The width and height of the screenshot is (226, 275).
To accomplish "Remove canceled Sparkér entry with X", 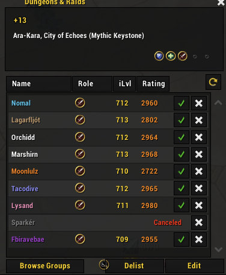I will [199, 223].
